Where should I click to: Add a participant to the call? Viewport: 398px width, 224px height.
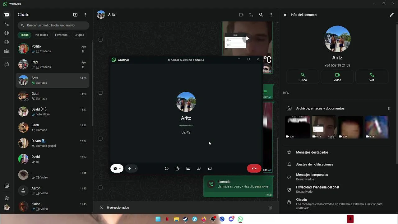(199, 168)
